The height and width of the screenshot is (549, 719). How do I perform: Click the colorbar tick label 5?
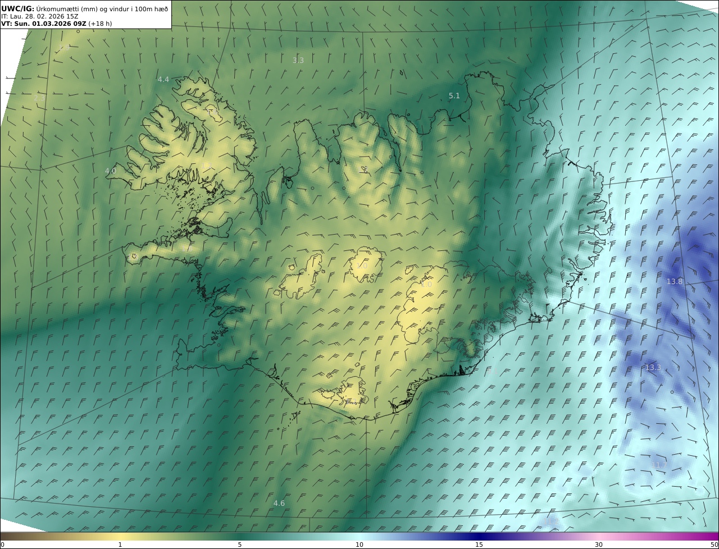coord(240,545)
